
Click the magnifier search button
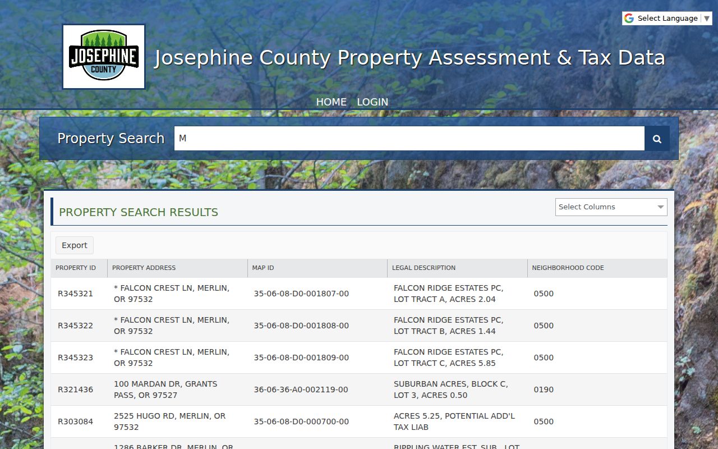pyautogui.click(x=657, y=139)
